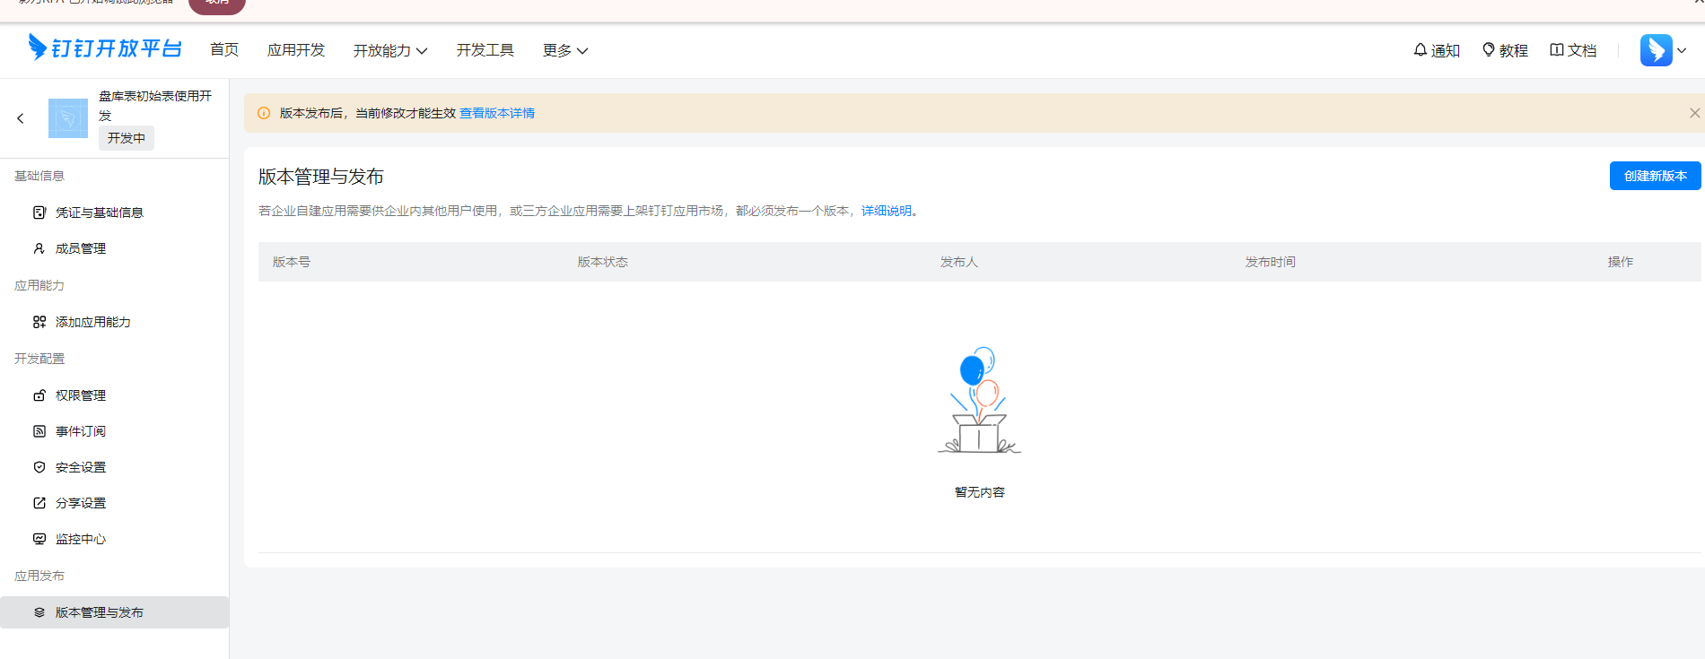Go to 首页 in the top navigation
The height and width of the screenshot is (659, 1705).
coord(224,50)
